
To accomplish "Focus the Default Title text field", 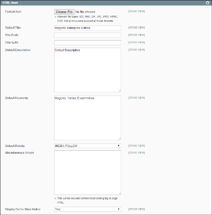I will [x=87, y=28].
